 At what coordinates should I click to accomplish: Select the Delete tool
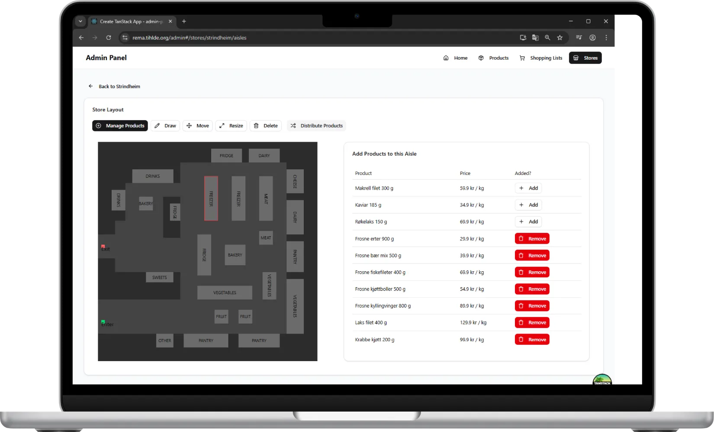click(x=266, y=126)
